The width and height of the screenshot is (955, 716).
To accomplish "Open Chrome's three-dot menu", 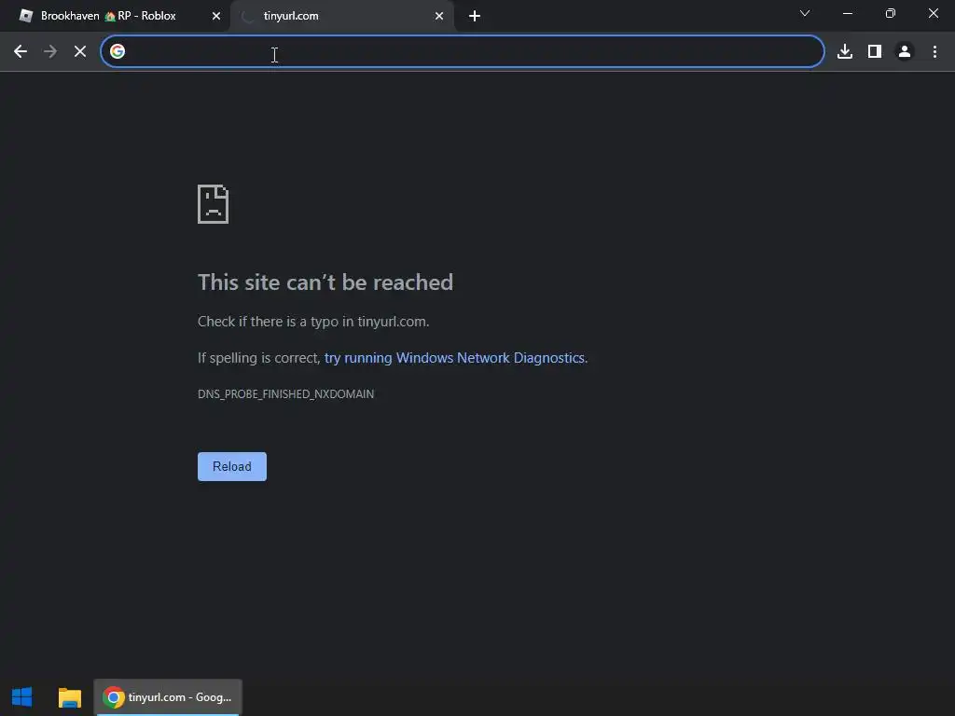I will tap(934, 52).
